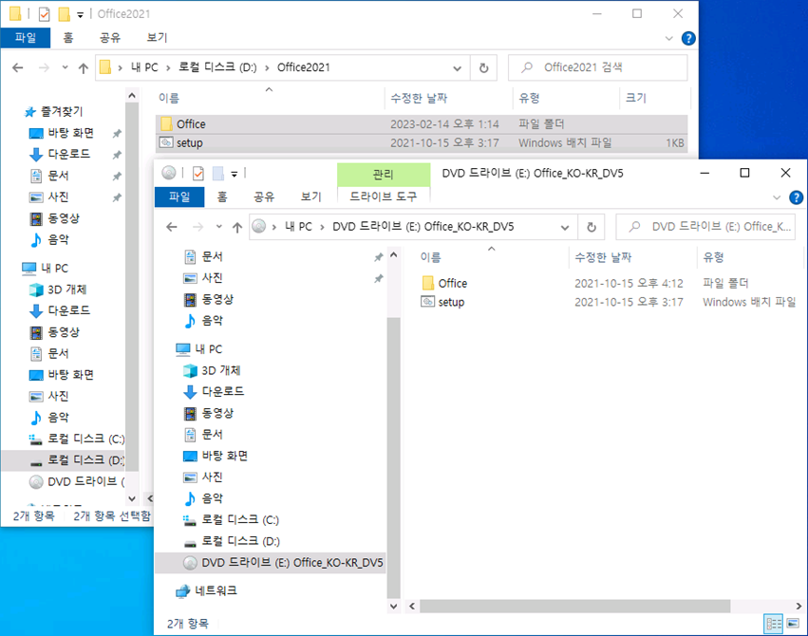The width and height of the screenshot is (808, 636).
Task: Go back in DVD drive window
Action: [x=172, y=227]
